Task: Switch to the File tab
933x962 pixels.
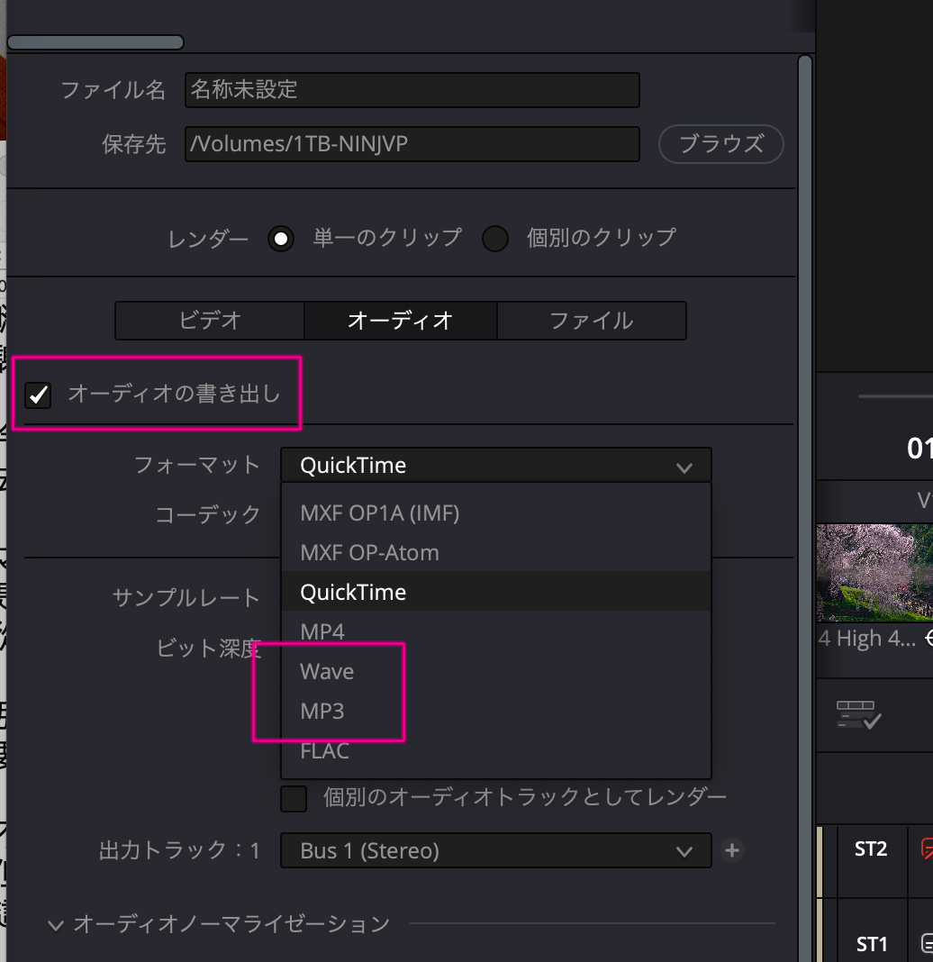Action: [591, 321]
